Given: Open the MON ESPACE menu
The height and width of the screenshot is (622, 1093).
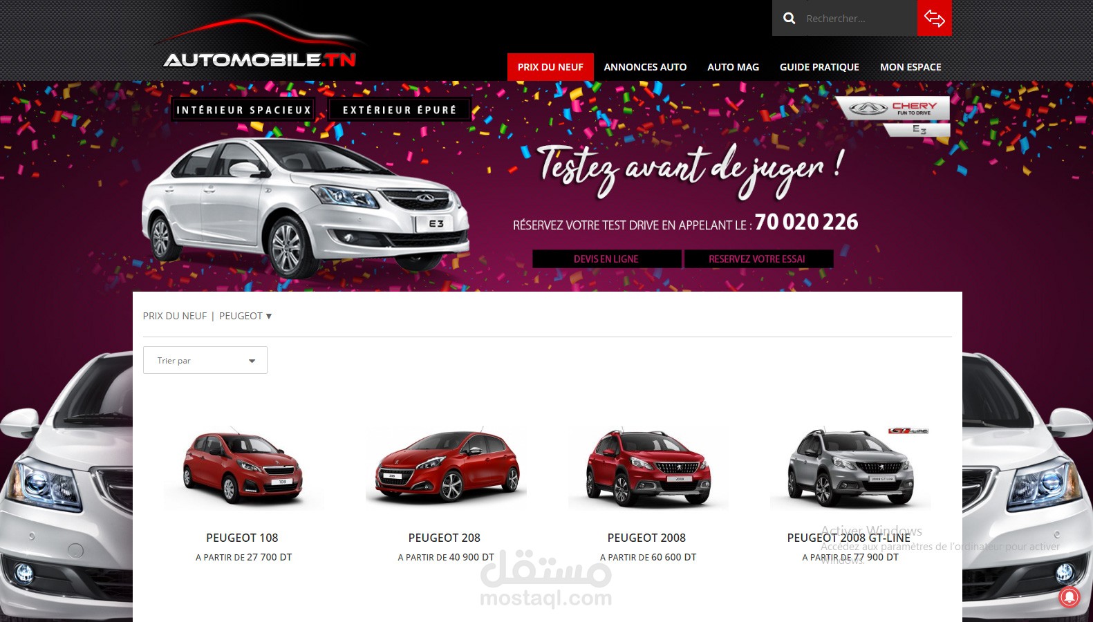Looking at the screenshot, I should (x=910, y=67).
